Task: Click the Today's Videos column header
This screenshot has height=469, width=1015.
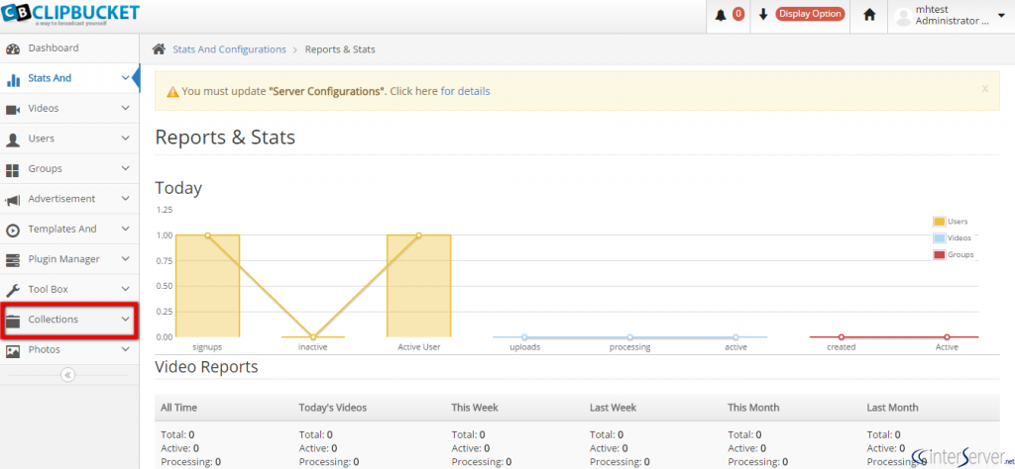Action: tap(333, 408)
